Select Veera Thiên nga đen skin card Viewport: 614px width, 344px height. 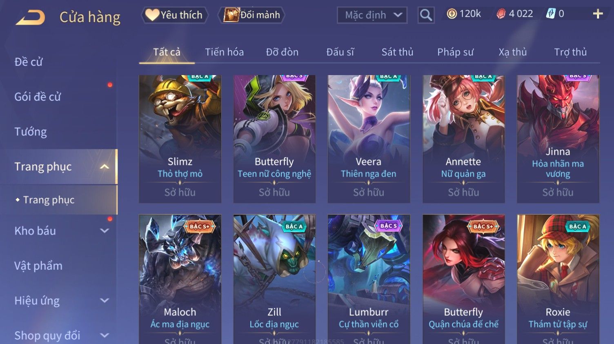click(x=369, y=139)
